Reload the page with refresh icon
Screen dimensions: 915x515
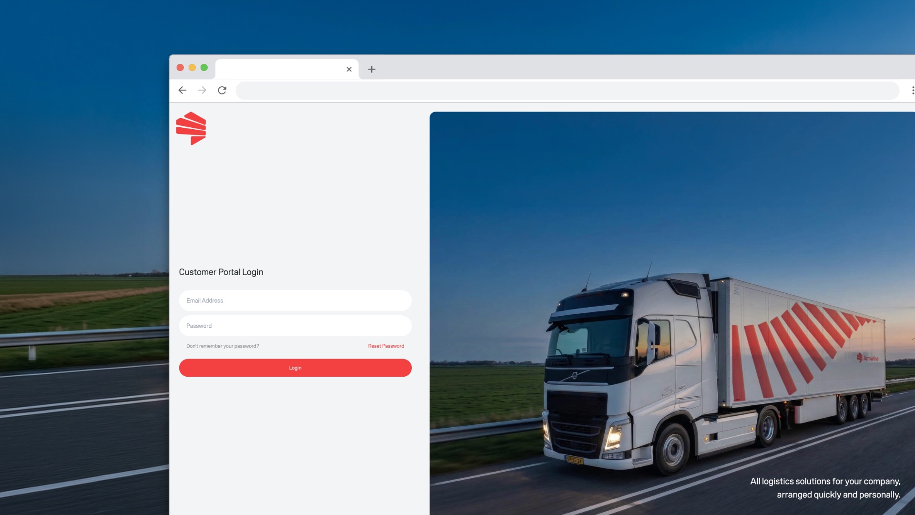(x=222, y=90)
